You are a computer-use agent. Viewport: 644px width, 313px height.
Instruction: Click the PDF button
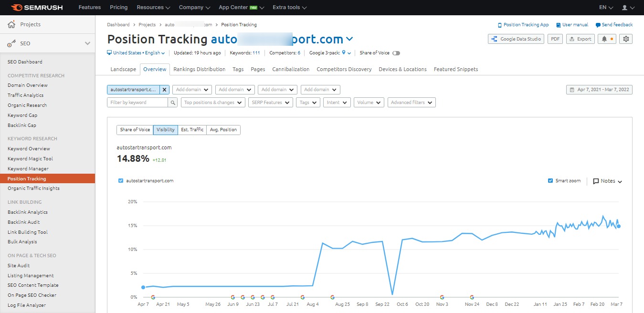555,39
